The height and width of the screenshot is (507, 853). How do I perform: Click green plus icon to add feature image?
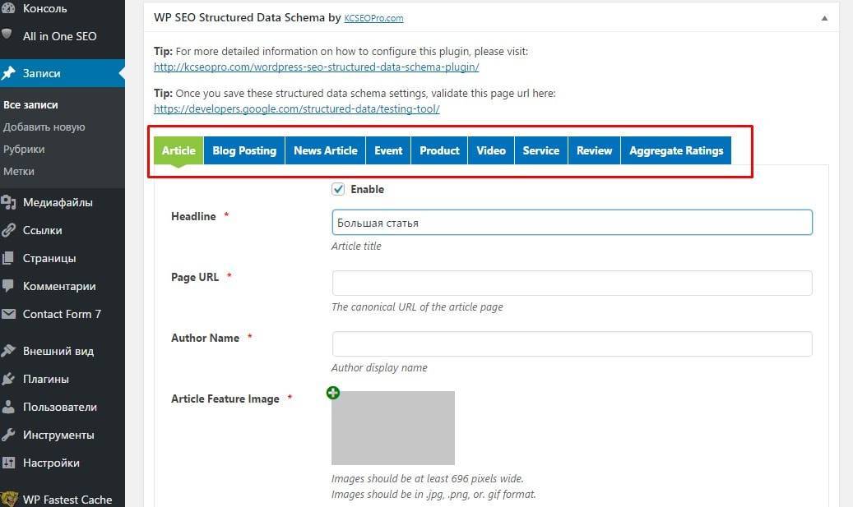click(x=333, y=392)
